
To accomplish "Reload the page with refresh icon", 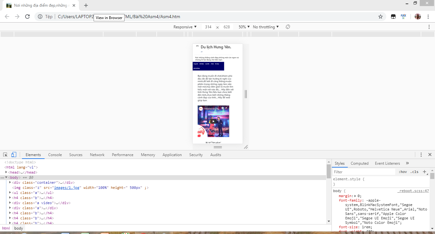I will pos(27,17).
